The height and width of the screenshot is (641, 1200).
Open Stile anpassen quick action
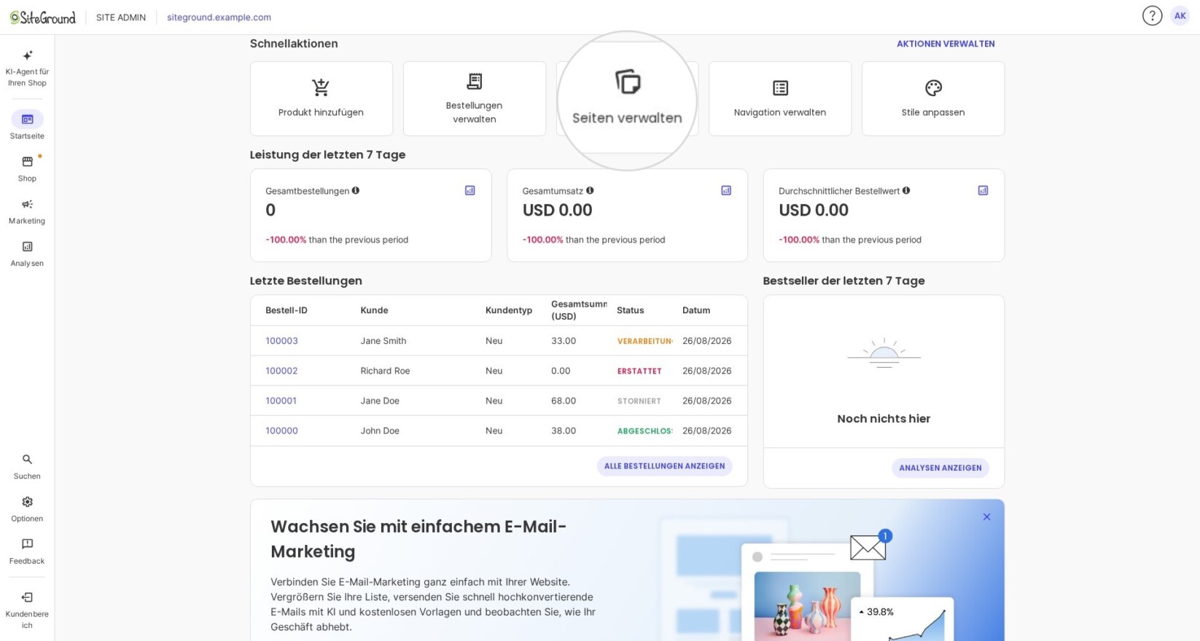[933, 98]
